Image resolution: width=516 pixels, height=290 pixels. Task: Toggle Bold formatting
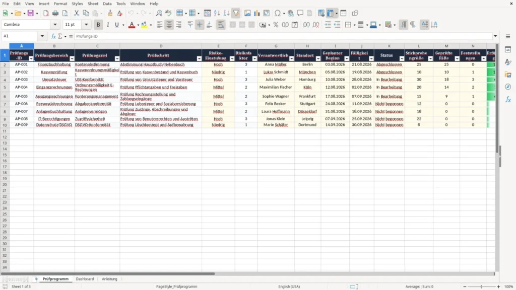[98, 25]
